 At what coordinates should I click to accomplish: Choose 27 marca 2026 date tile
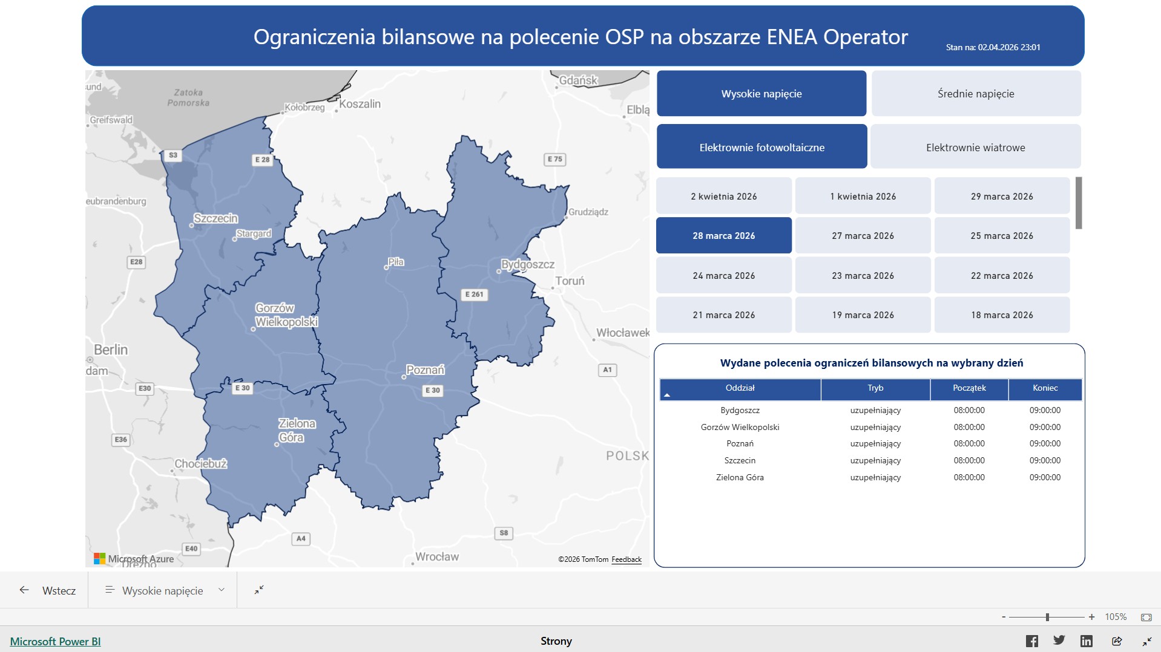(863, 235)
